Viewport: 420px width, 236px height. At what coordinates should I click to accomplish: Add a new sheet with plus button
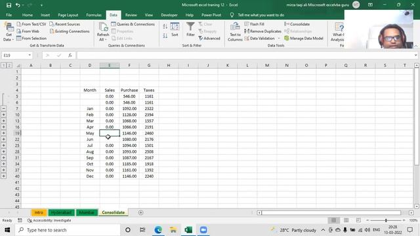[x=140, y=212]
